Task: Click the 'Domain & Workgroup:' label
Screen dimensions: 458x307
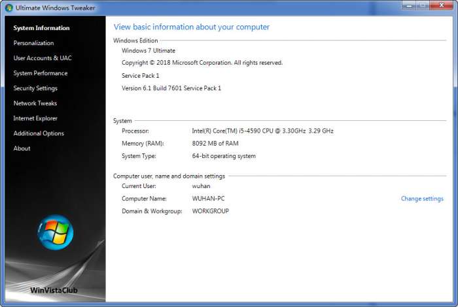Action: click(152, 211)
